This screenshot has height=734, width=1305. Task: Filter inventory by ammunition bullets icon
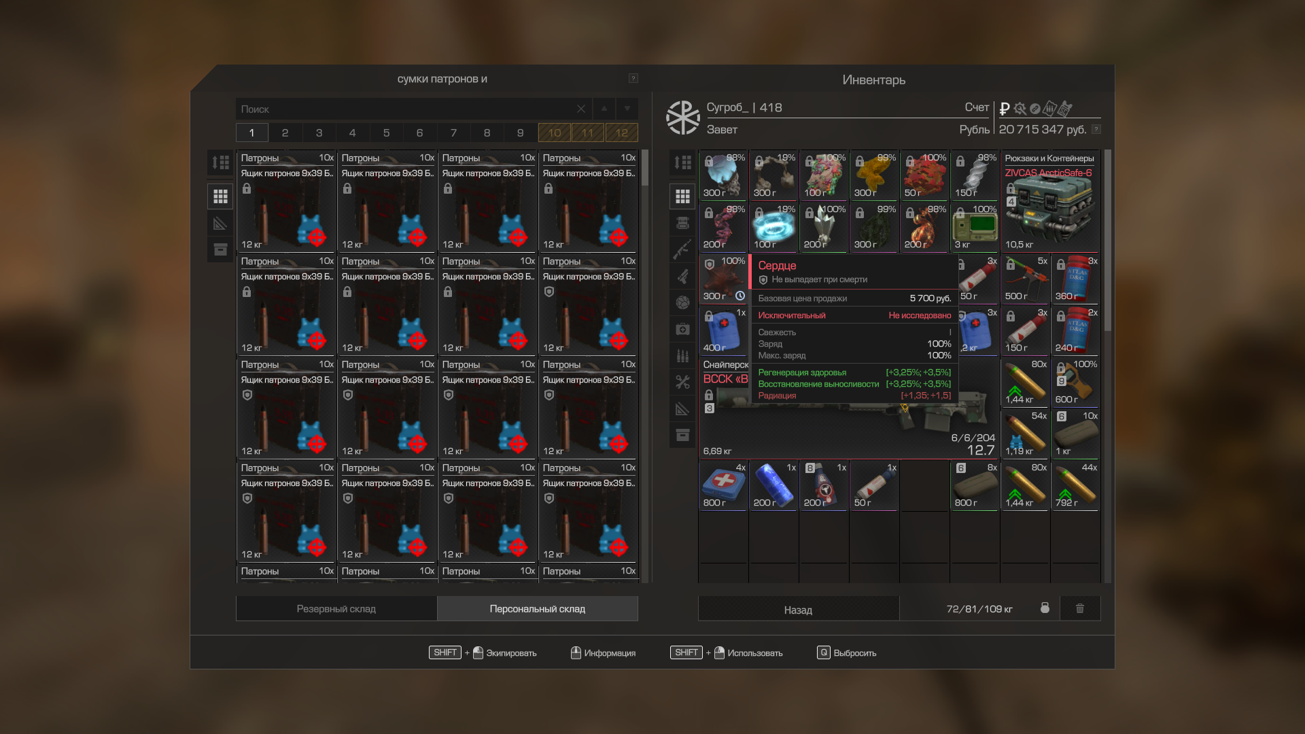click(682, 355)
